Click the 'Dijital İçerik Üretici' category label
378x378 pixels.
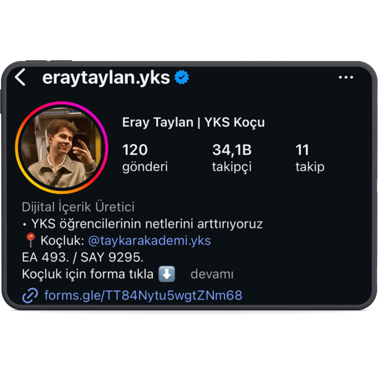[x=78, y=207]
